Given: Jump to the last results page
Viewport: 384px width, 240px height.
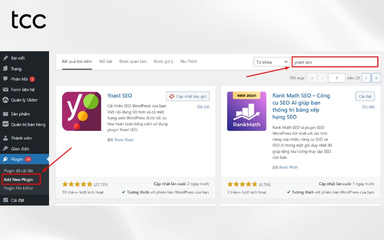Looking at the screenshot, I should coord(376,78).
